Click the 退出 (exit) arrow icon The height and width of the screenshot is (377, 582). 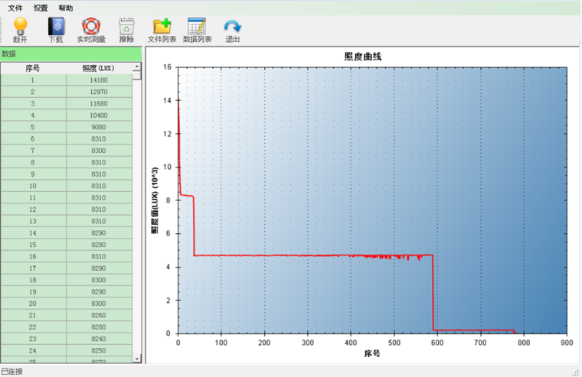[x=232, y=28]
